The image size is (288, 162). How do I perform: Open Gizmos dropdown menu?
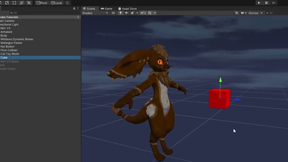click(255, 13)
